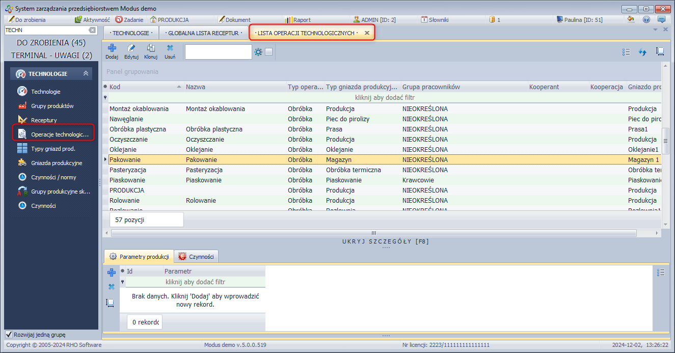Open Receptury in the sidebar
This screenshot has width=675, height=353.
point(44,120)
